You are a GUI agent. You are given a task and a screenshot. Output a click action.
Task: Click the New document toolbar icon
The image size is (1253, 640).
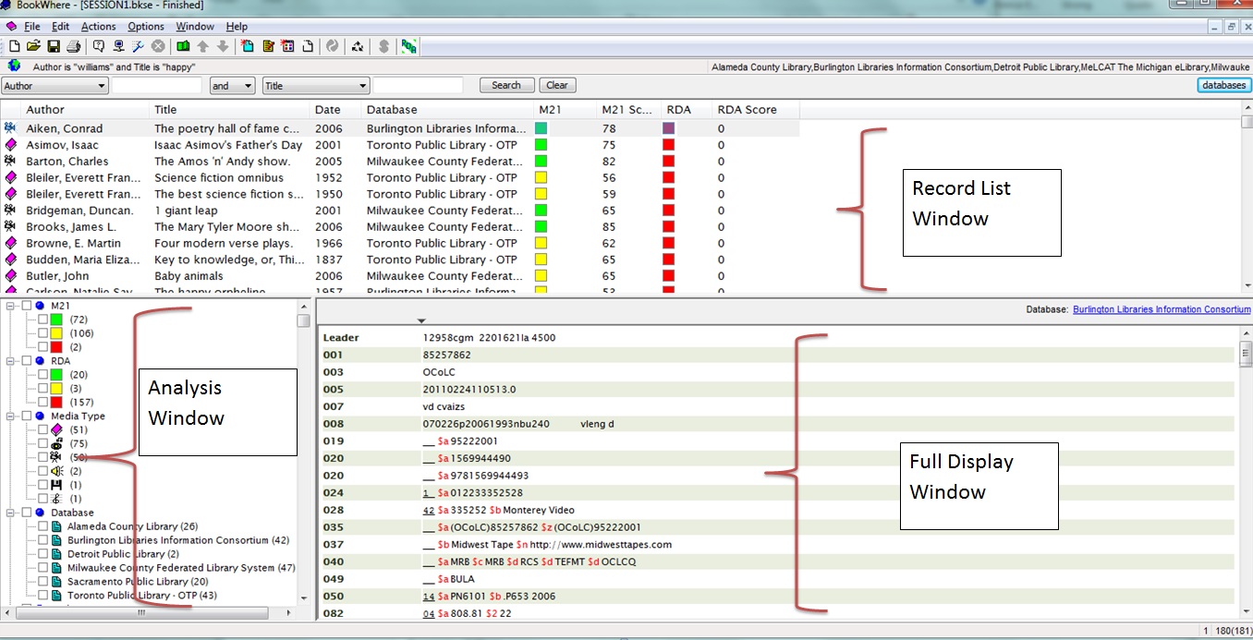pos(14,46)
